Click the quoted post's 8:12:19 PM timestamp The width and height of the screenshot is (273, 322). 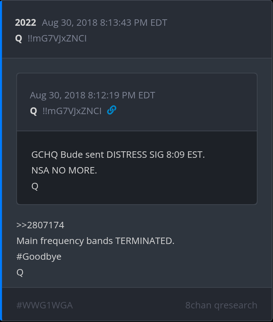(x=92, y=96)
